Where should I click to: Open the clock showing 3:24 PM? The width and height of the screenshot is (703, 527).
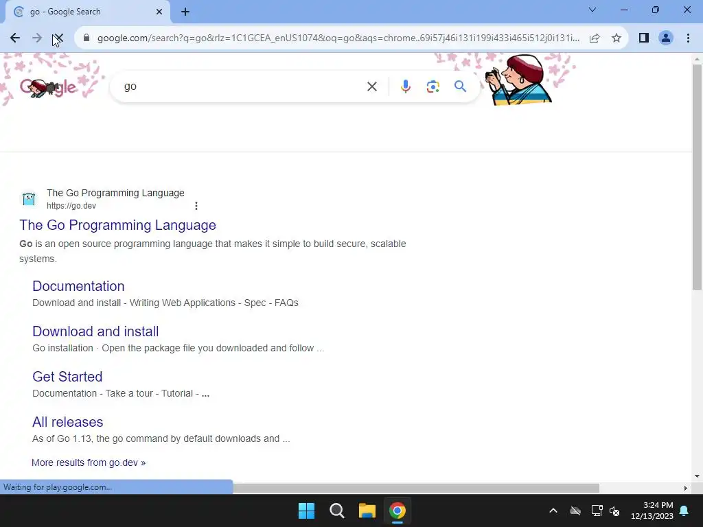tap(652, 511)
